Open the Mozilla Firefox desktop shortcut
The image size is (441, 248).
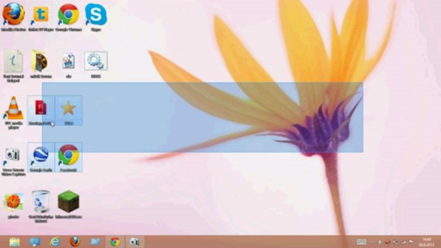point(14,14)
